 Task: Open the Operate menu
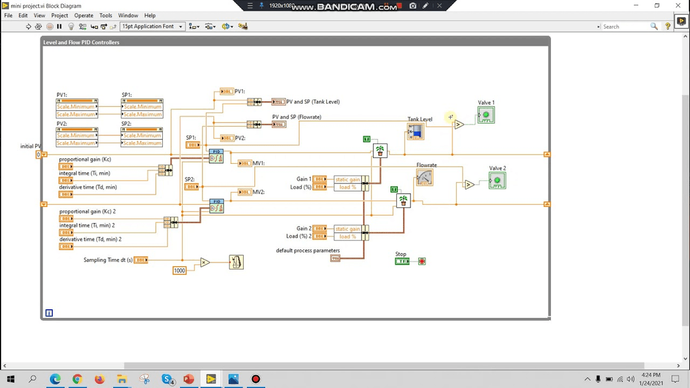[x=83, y=16]
